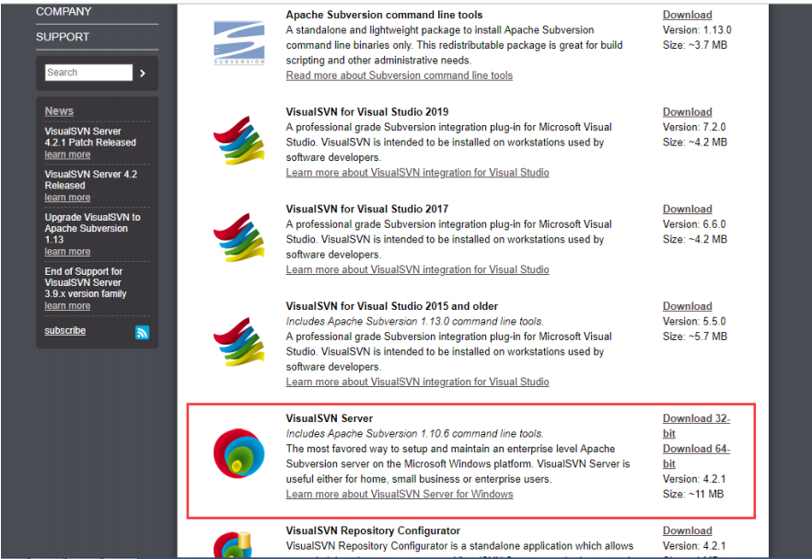This screenshot has height=559, width=812.
Task: Click 'Includes Apache Subversion 1.10.6 command line tools'
Action: [x=415, y=434]
